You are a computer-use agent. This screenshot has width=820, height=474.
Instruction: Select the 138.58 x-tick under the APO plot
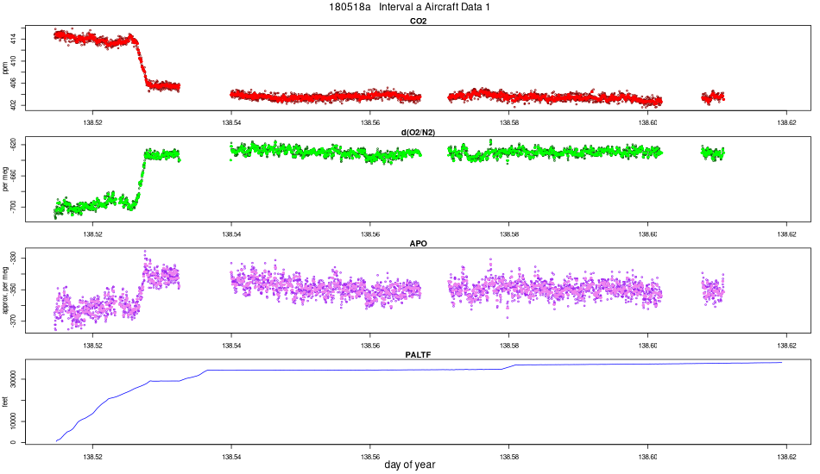509,346
